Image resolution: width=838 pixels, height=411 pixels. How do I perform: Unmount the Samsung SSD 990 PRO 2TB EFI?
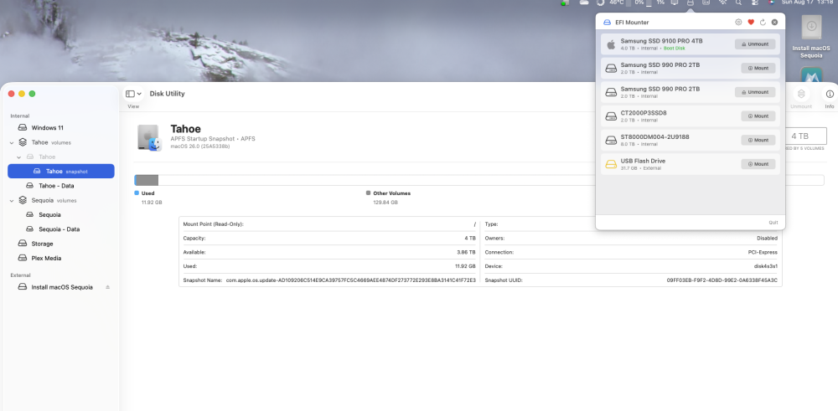[x=755, y=92]
